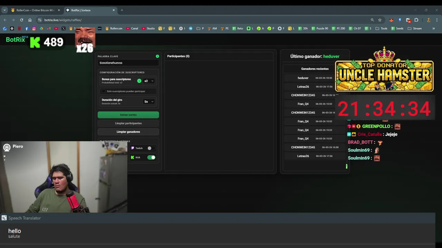Click the Speech Translator title
Image resolution: width=442 pixels, height=248 pixels.
[x=25, y=218]
